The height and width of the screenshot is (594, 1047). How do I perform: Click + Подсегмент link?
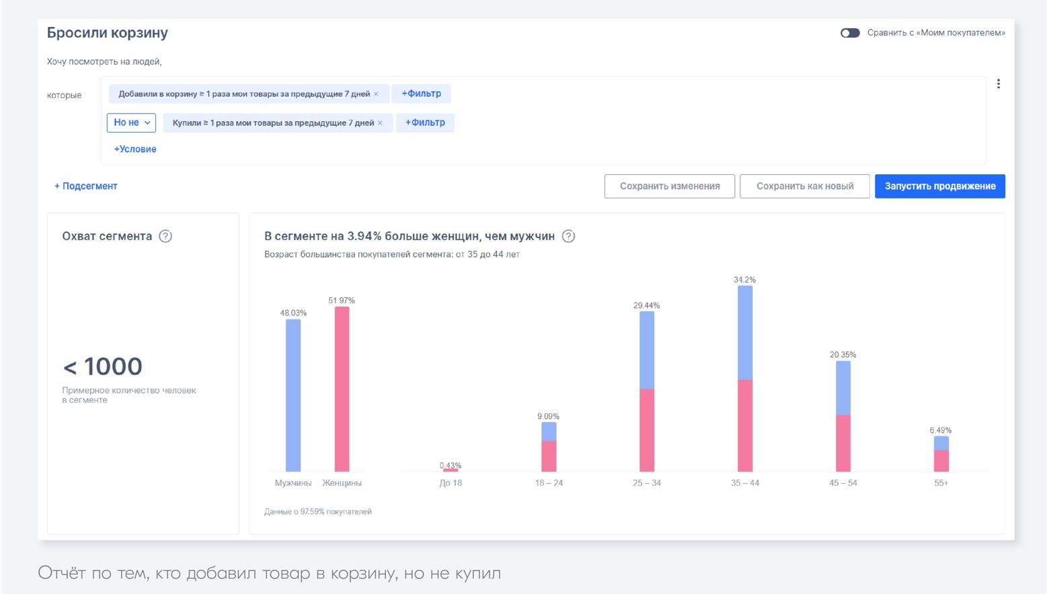point(86,186)
